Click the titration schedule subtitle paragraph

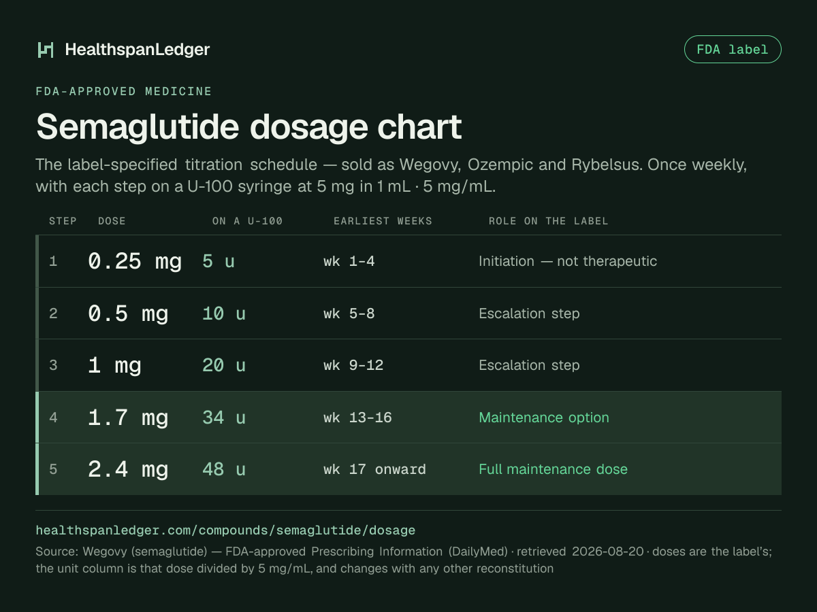391,175
